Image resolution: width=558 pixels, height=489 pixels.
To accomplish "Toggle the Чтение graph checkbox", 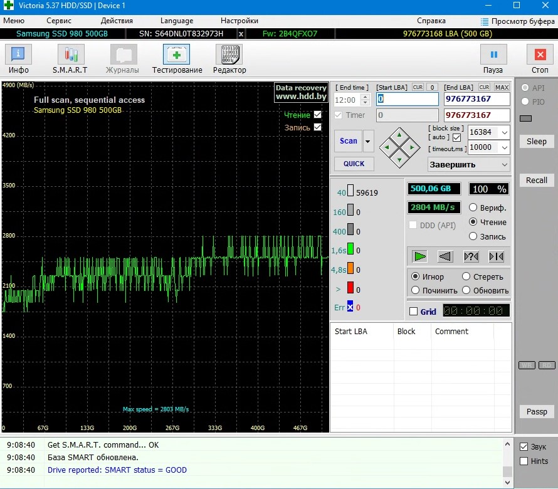I will [x=317, y=115].
